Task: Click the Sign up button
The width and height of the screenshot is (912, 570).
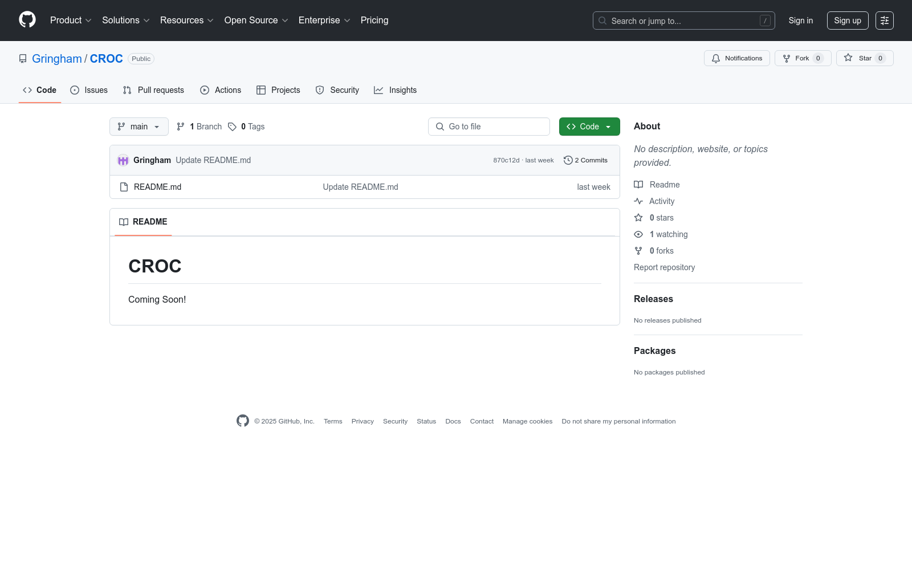Action: click(848, 21)
